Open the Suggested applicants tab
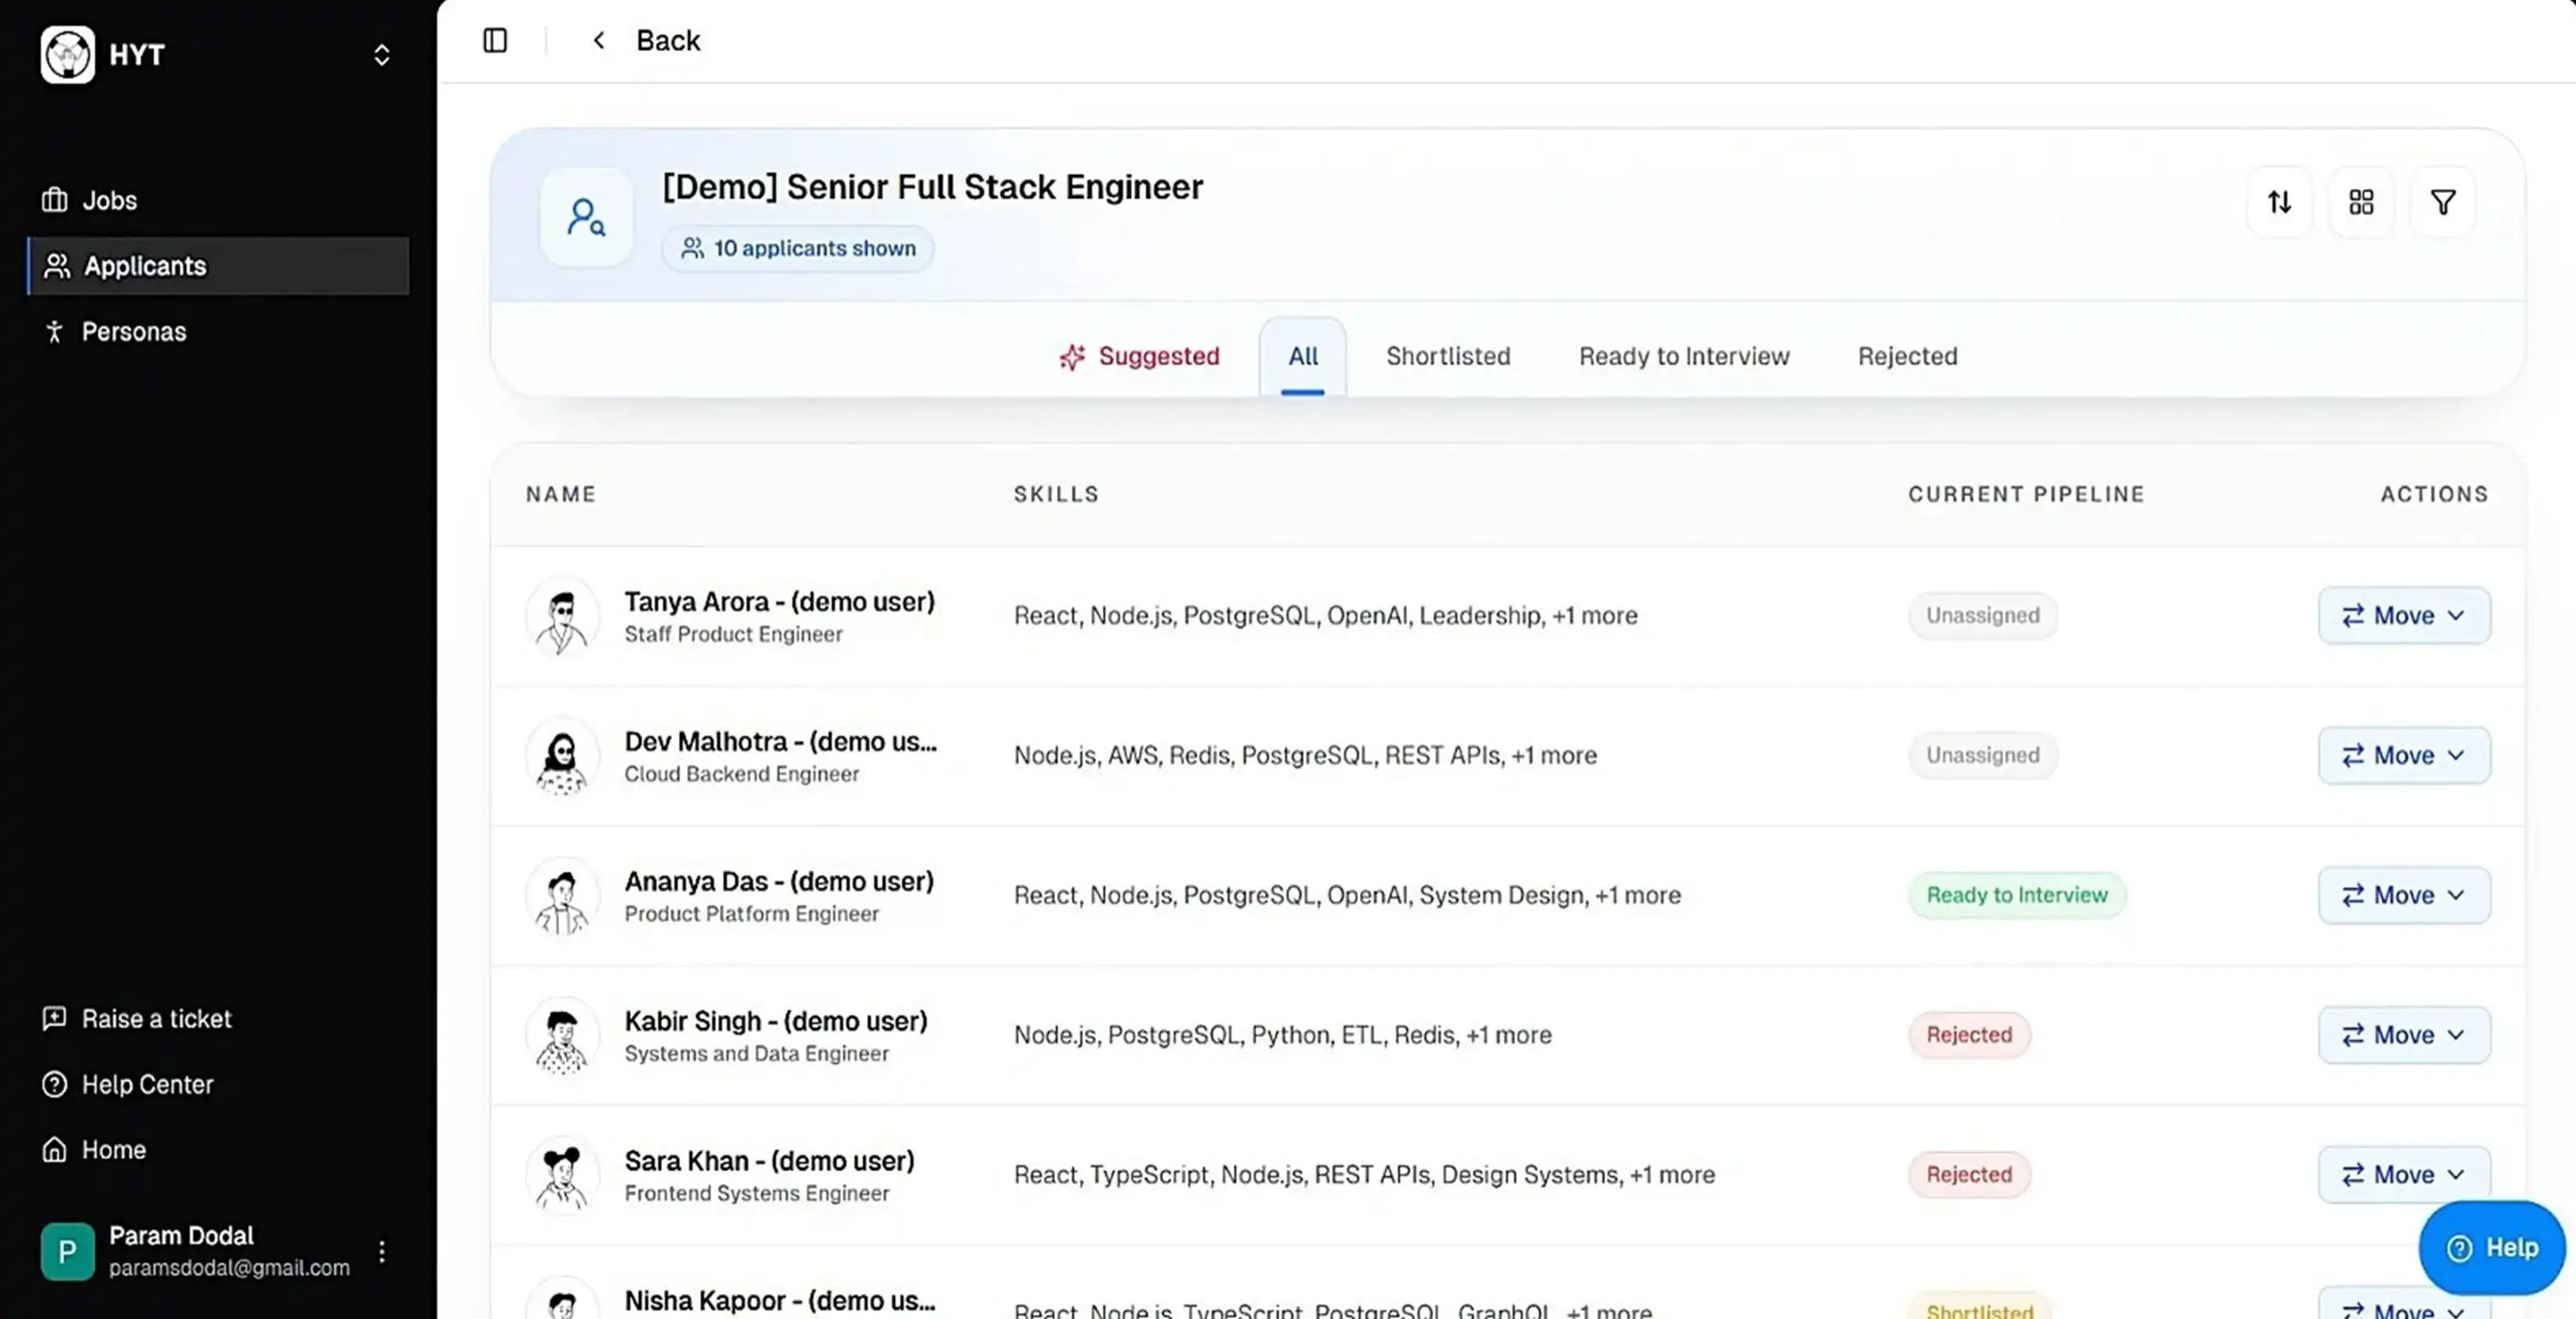2576x1319 pixels. pyautogui.click(x=1140, y=356)
